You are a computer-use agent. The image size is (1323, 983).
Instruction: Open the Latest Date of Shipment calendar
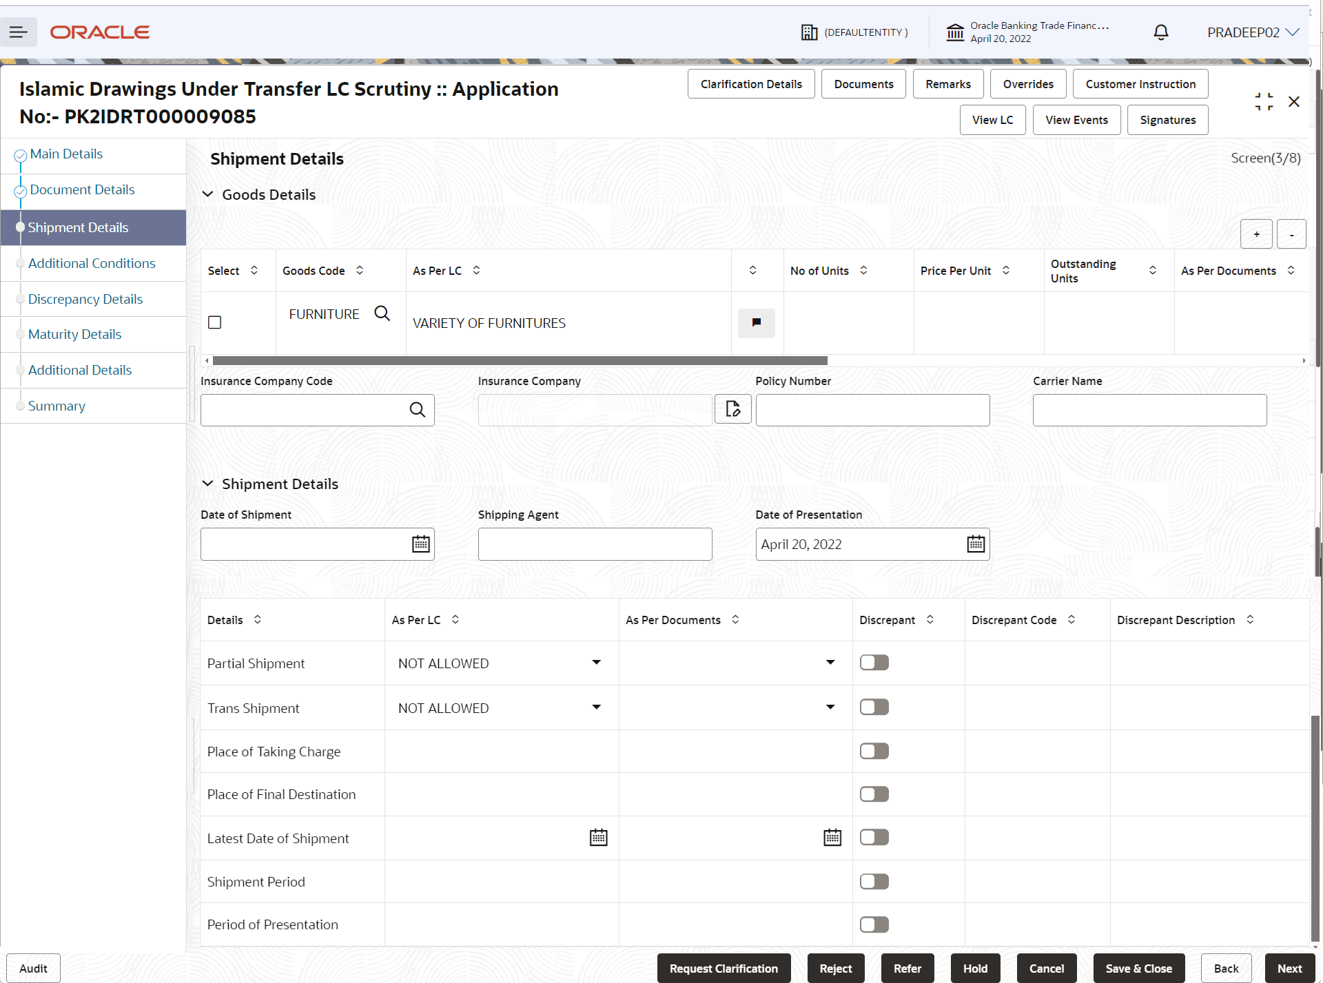coord(598,838)
